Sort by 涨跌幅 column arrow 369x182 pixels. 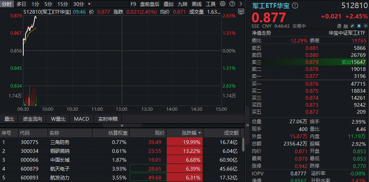point(200,133)
